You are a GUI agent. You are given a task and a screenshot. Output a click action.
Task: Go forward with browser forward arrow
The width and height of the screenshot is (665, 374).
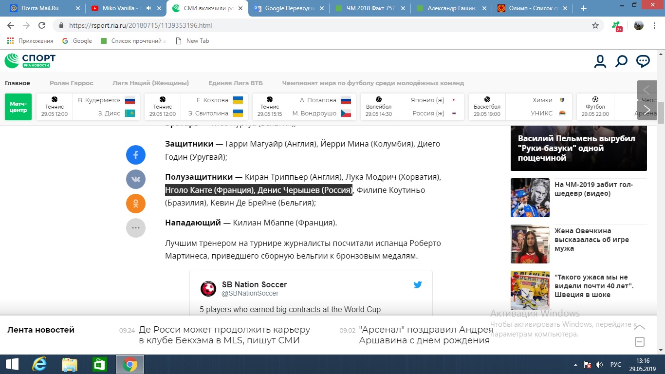click(x=26, y=25)
